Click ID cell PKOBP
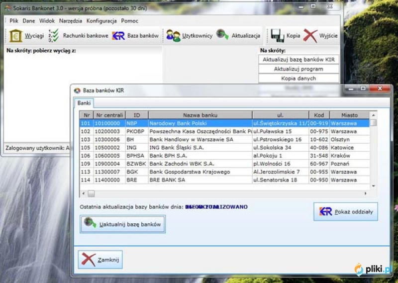 pyautogui.click(x=137, y=131)
